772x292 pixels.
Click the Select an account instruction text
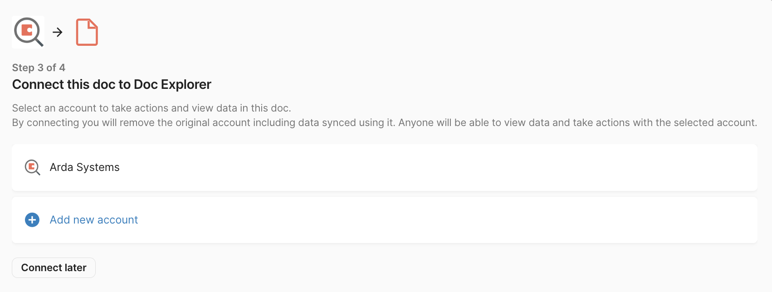tap(151, 108)
